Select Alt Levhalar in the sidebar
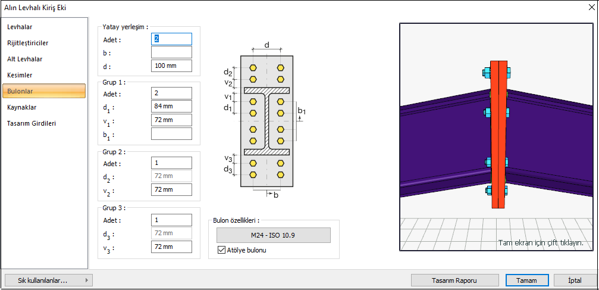Viewport: 599px width, 290px height. coord(24,60)
